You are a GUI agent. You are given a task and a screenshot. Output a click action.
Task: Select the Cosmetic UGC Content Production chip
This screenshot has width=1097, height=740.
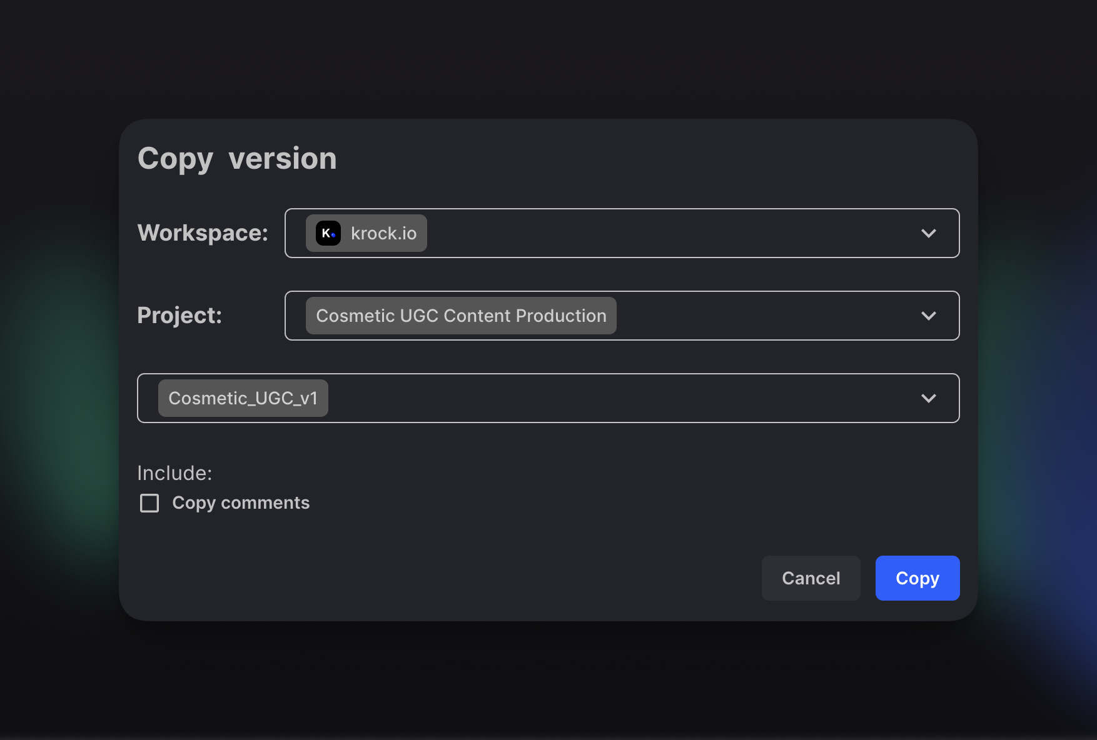(x=461, y=316)
